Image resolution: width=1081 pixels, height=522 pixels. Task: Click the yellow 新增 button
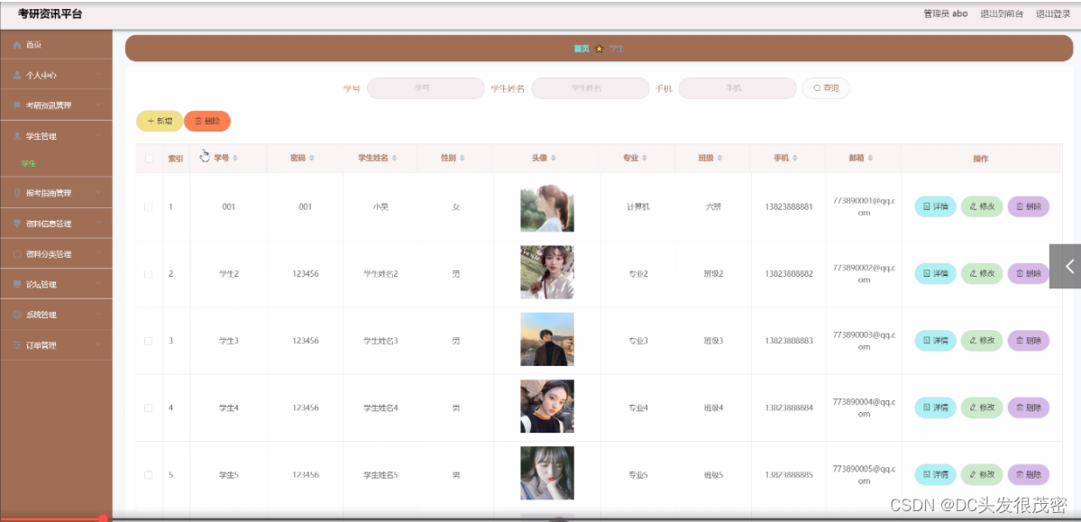click(x=160, y=121)
